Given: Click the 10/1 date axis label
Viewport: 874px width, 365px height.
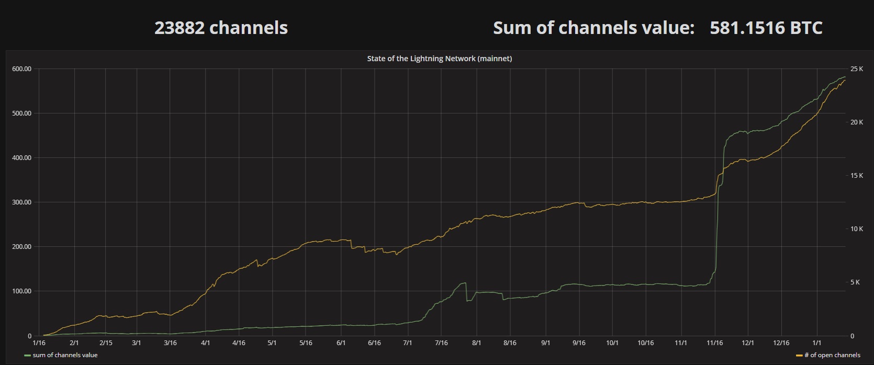Looking at the screenshot, I should click(x=612, y=343).
